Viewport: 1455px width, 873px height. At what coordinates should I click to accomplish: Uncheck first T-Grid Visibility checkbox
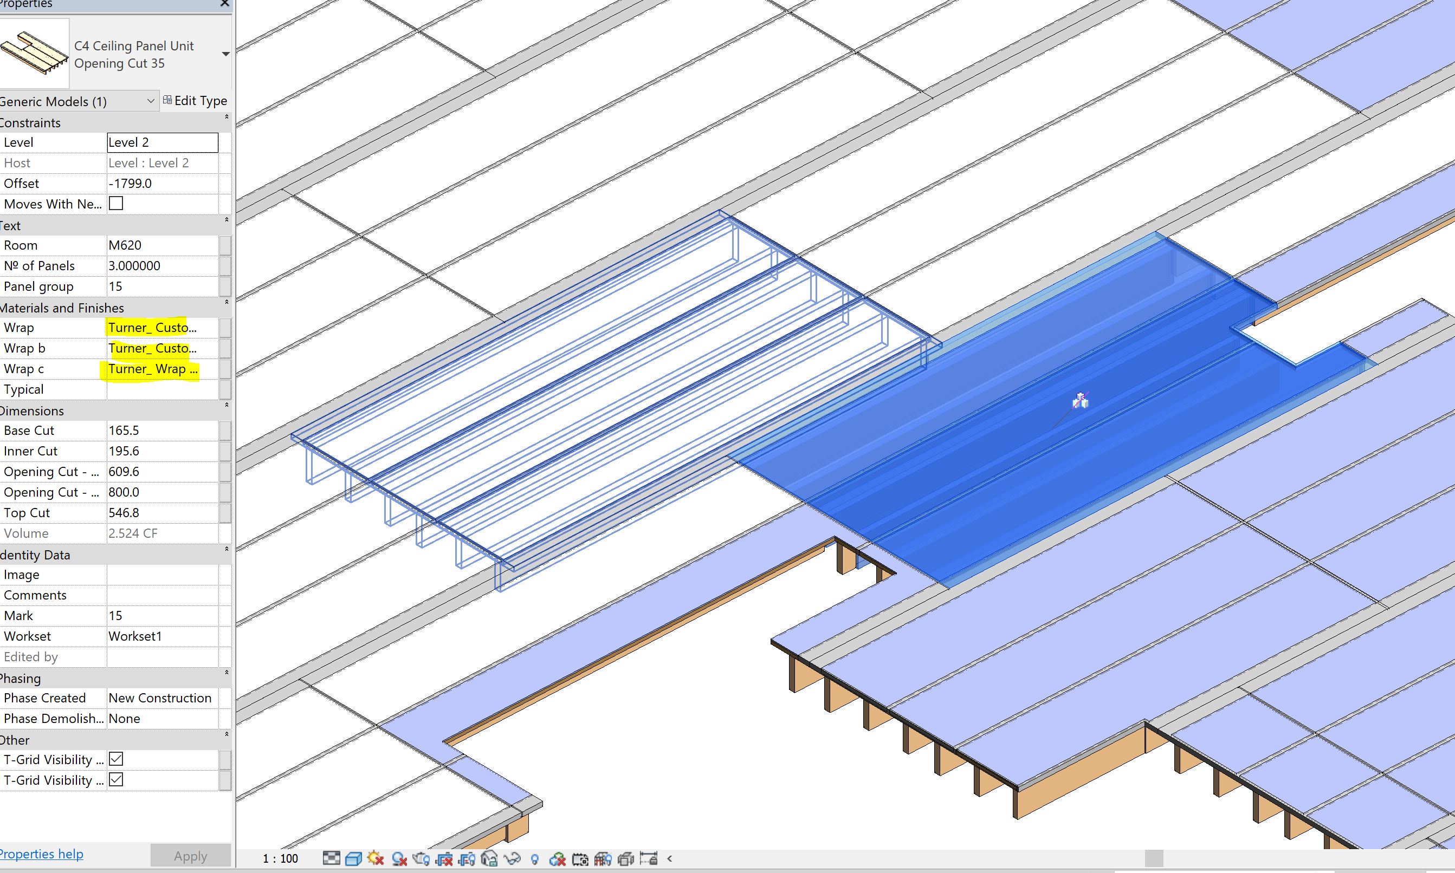(117, 759)
